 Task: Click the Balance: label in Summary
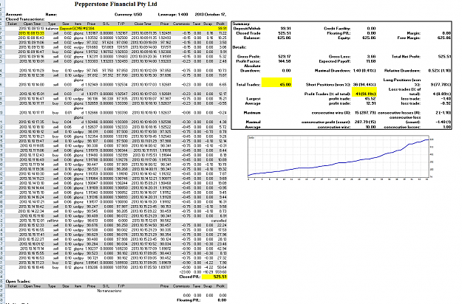coord(252,38)
